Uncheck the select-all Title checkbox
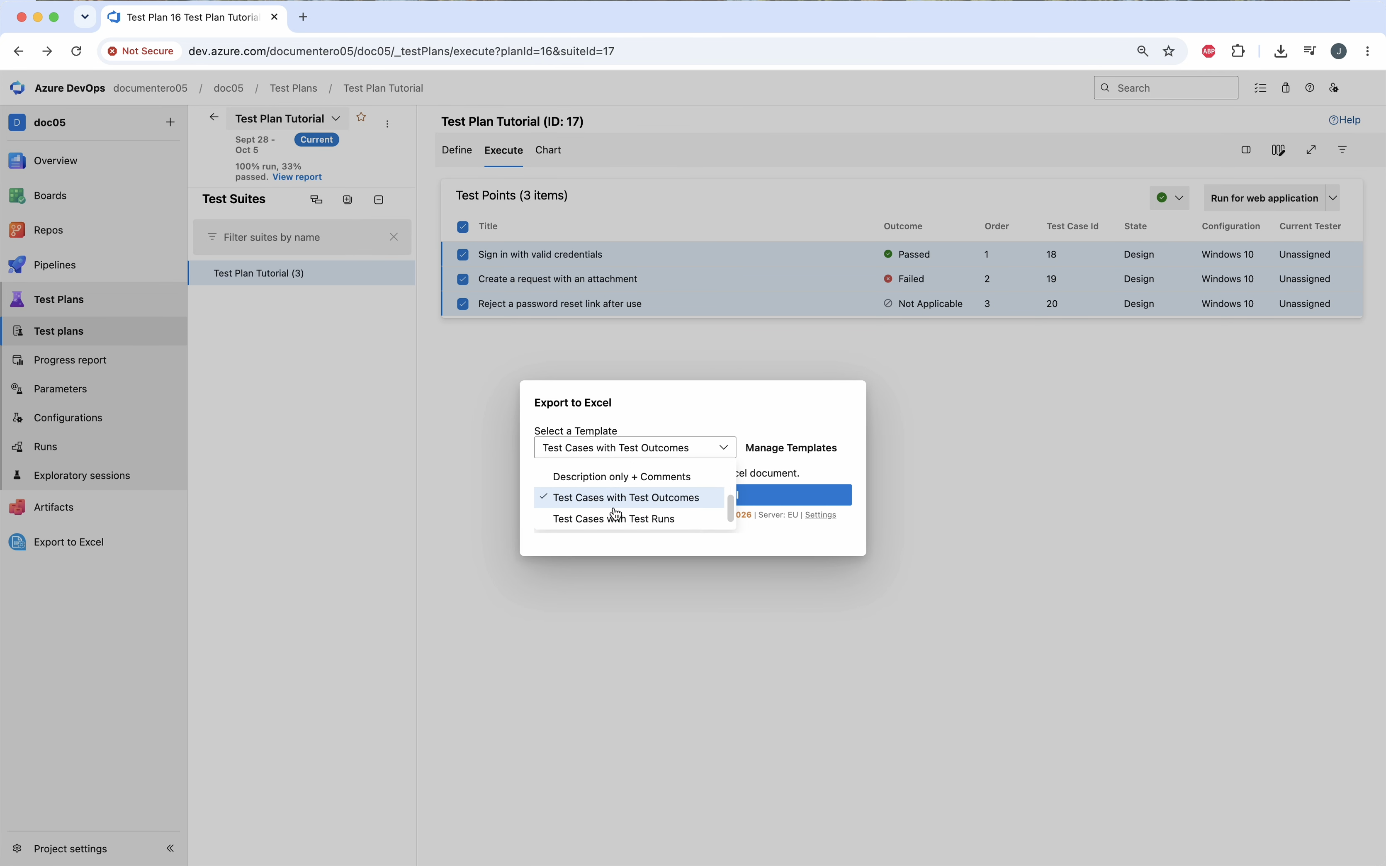Screen dimensions: 1386x866 click(463, 227)
